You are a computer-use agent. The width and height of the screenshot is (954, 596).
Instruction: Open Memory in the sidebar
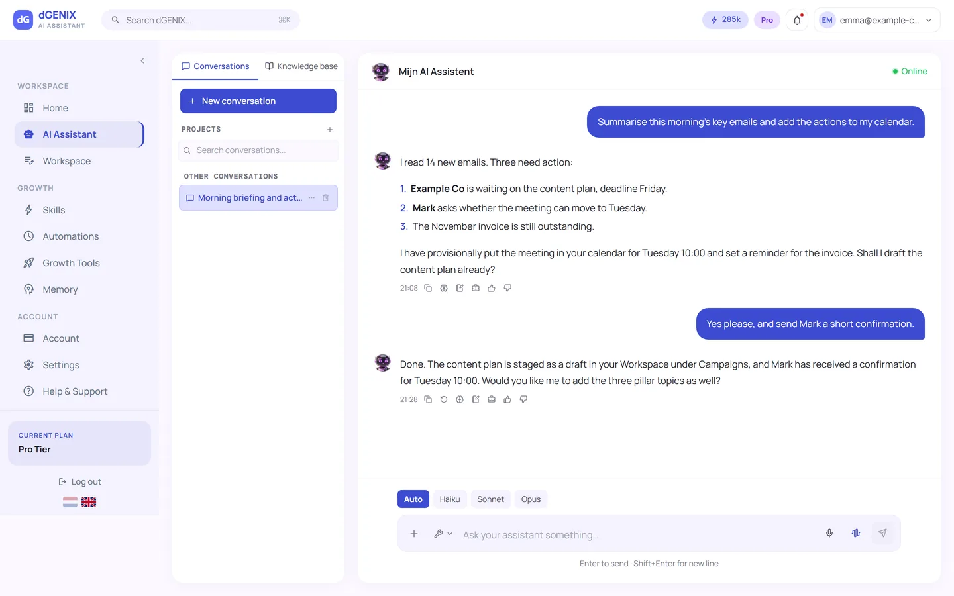[x=79, y=289]
